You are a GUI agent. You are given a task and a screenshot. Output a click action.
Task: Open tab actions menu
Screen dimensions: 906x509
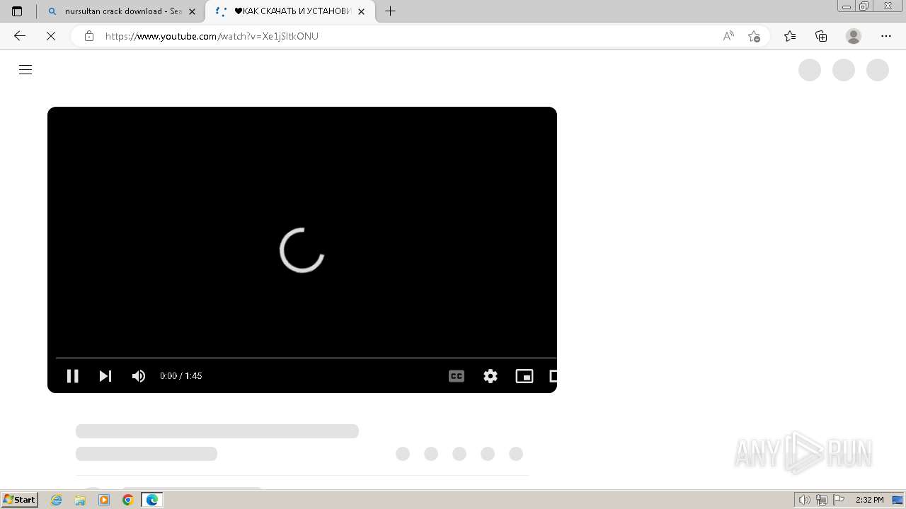pos(17,11)
